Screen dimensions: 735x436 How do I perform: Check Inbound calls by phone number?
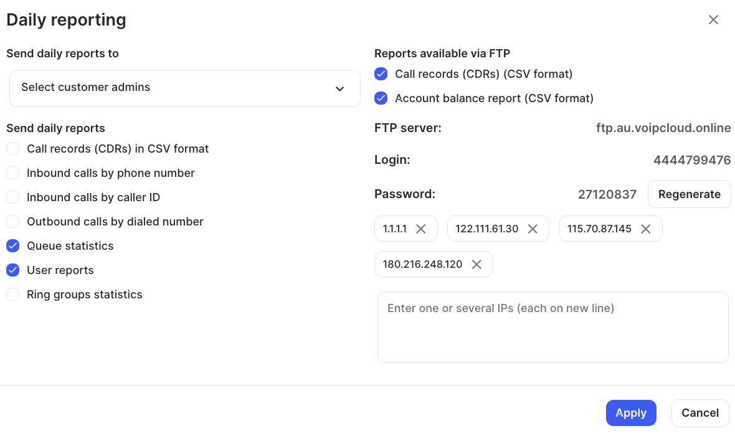(x=12, y=173)
